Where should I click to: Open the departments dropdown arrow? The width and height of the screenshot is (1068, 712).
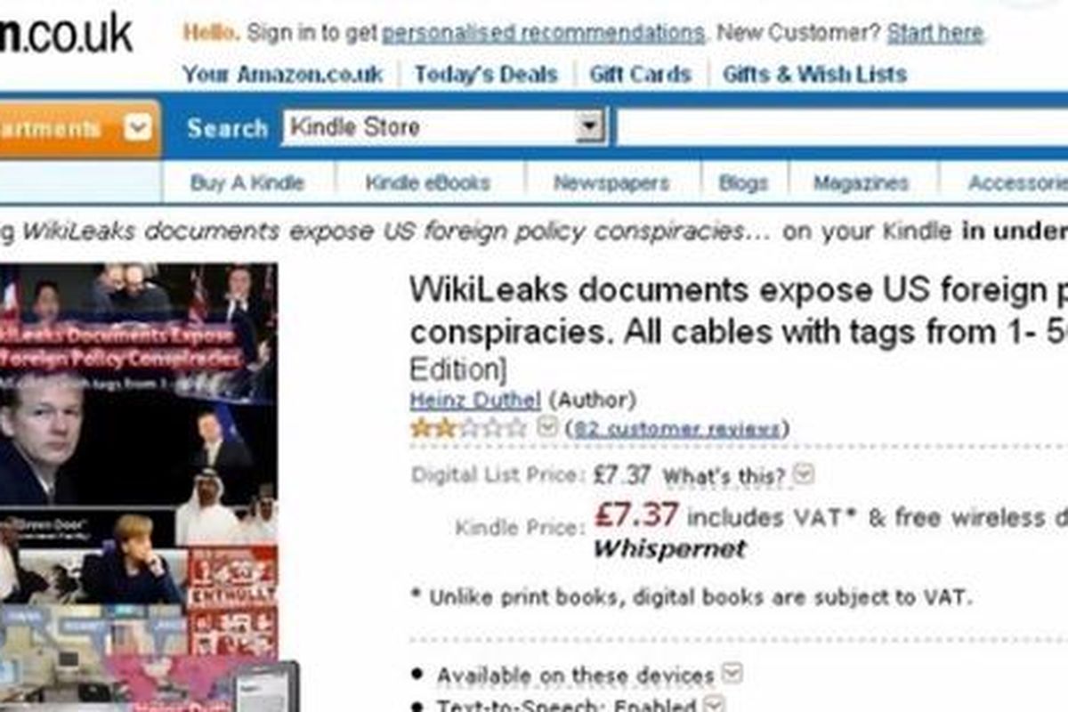(138, 128)
